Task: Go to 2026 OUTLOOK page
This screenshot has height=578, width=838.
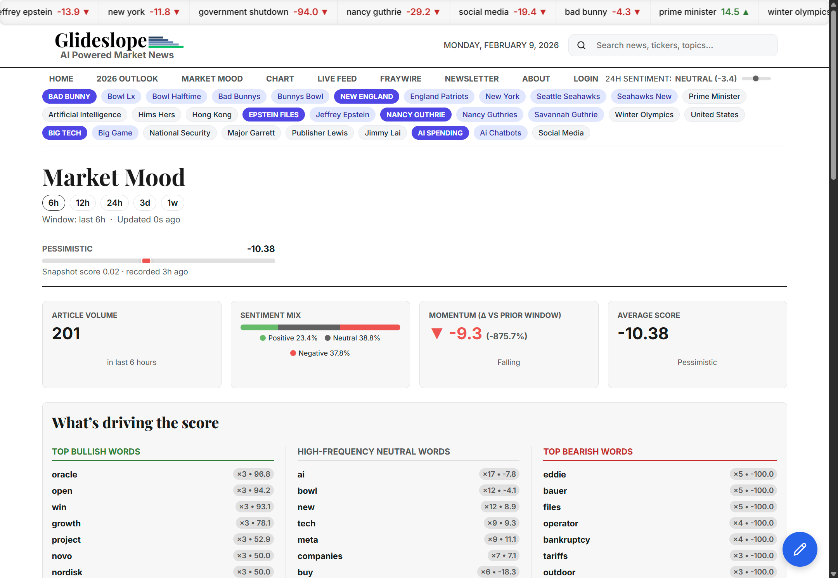Action: click(x=127, y=79)
